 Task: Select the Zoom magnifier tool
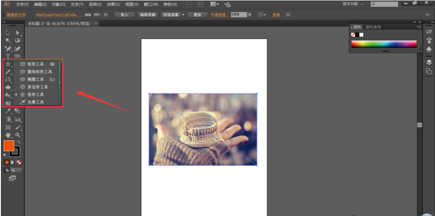tap(18, 135)
